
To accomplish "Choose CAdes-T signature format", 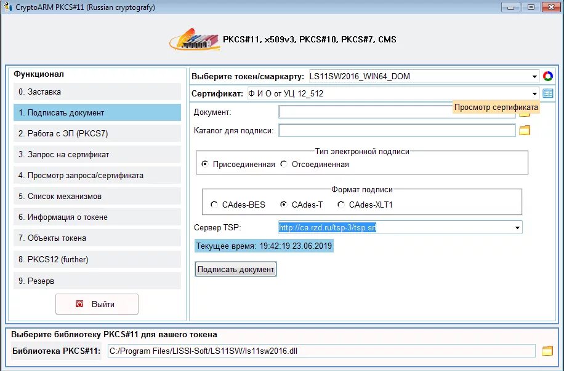I will (283, 205).
